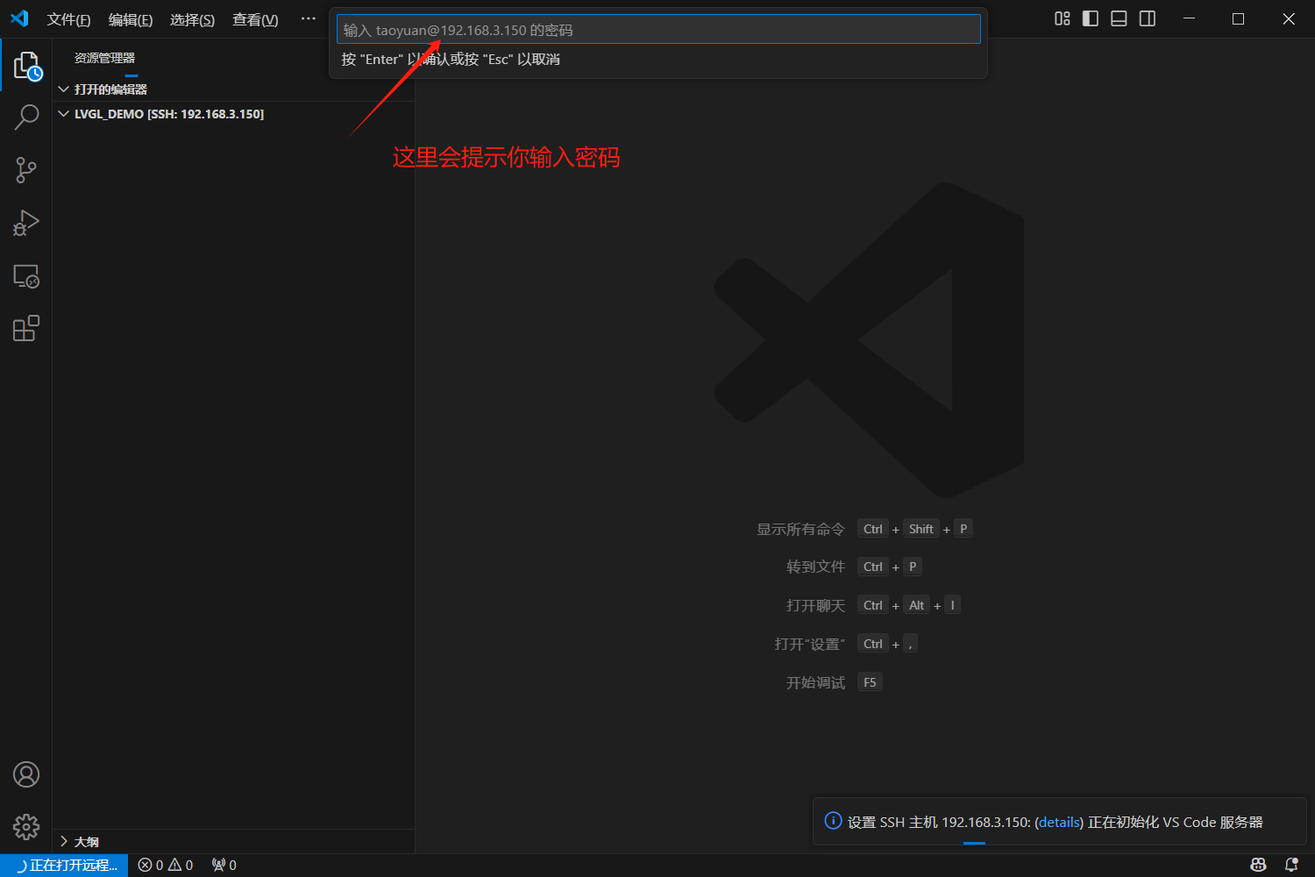Screen dimensions: 1315x877
Task: Minimize the VS Code window
Action: point(1189,18)
